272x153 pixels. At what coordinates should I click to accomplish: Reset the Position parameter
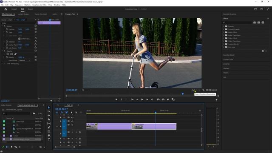click(36, 29)
